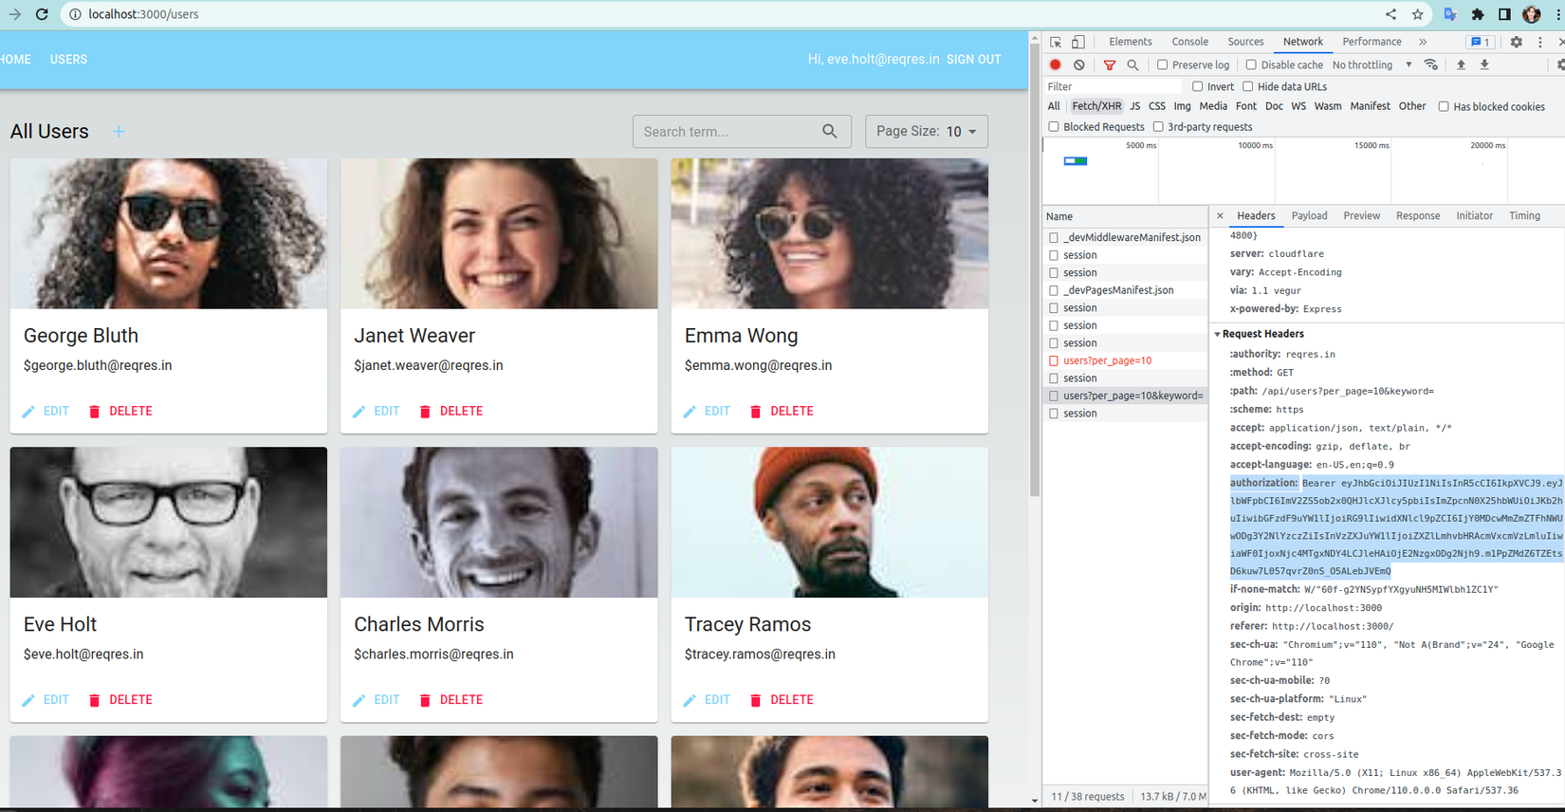Tick the Hide data URLs checkbox
The image size is (1565, 812).
click(1248, 86)
